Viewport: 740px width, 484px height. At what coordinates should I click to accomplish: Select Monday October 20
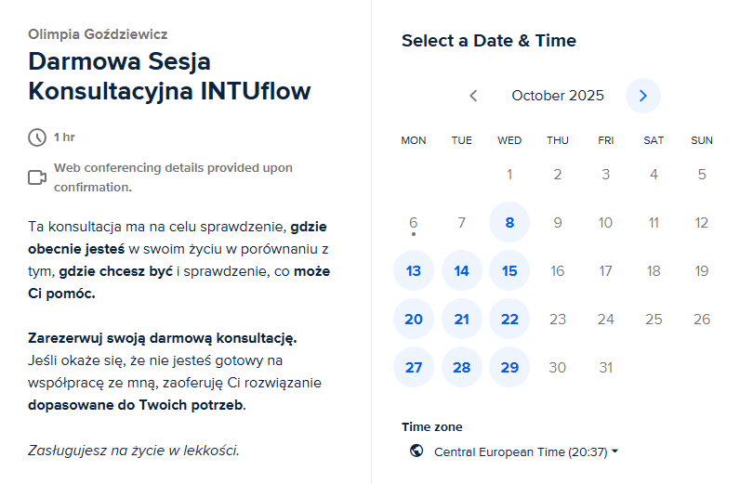pyautogui.click(x=414, y=320)
